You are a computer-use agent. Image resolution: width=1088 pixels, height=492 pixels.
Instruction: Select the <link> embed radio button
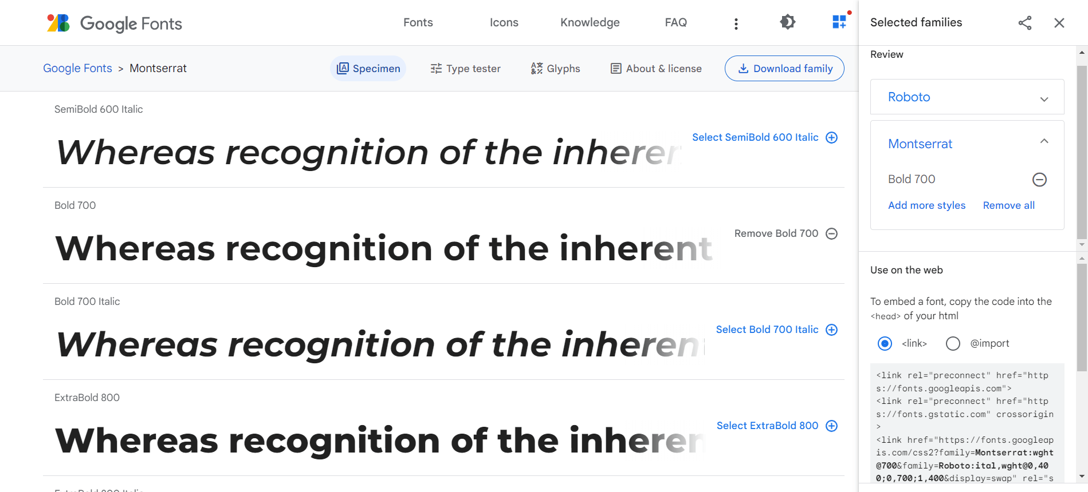pos(885,343)
